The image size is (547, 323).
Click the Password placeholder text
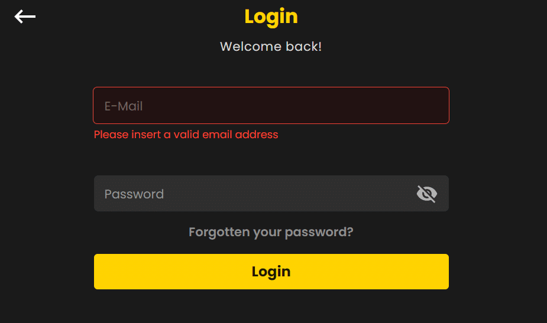(x=134, y=194)
